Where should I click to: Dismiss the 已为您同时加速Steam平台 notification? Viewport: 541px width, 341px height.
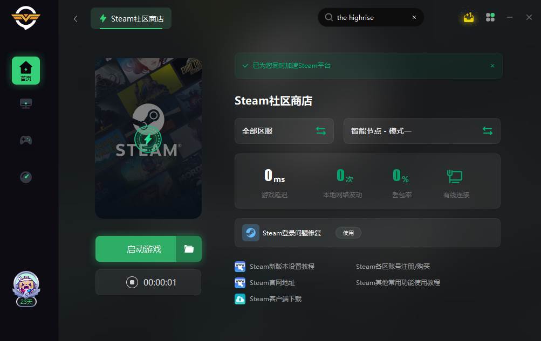[x=492, y=66]
